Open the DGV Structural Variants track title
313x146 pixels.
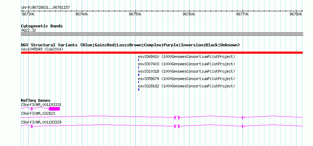point(130,45)
